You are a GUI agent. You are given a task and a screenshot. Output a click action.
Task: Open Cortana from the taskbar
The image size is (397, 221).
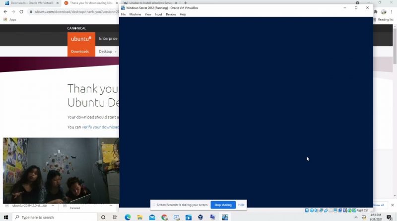103,217
